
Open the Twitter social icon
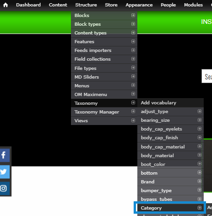point(5,172)
